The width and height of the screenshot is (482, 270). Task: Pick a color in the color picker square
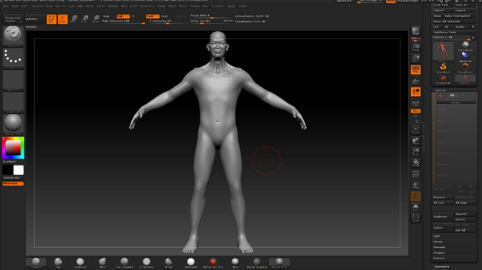pos(13,148)
